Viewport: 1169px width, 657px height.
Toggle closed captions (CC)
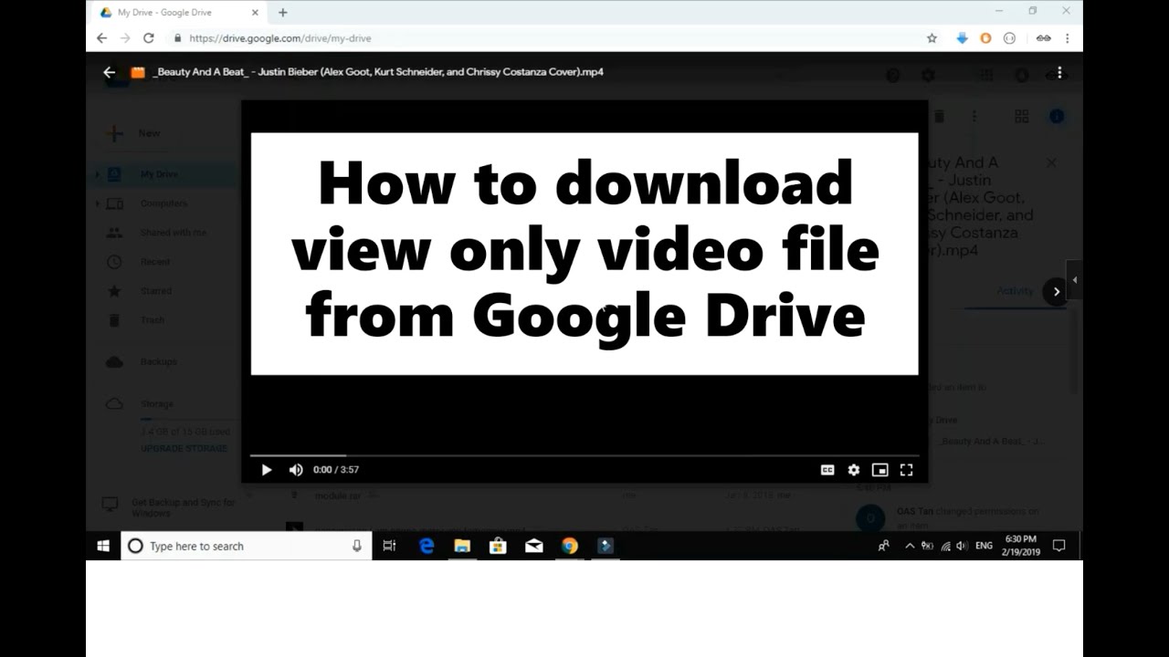[x=827, y=470]
